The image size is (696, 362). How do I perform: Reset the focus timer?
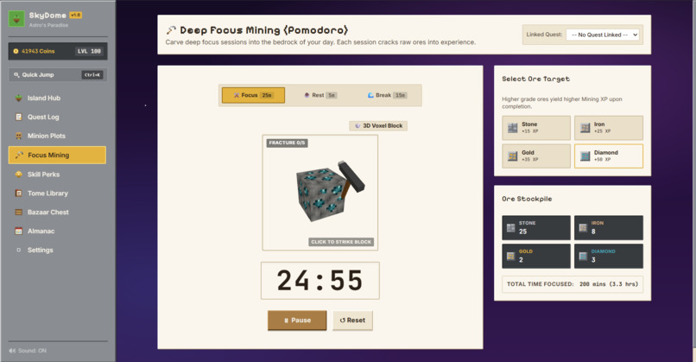coord(352,321)
